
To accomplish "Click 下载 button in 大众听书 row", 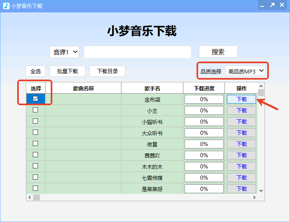I will pos(242,133).
